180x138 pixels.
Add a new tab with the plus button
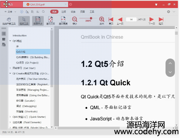click(x=71, y=5)
